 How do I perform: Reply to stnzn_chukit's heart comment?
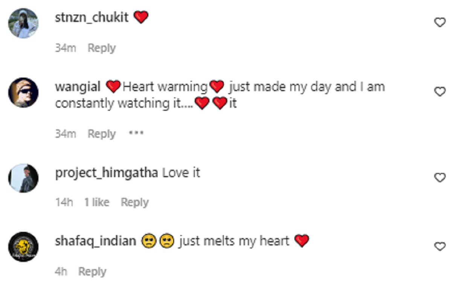pos(101,48)
